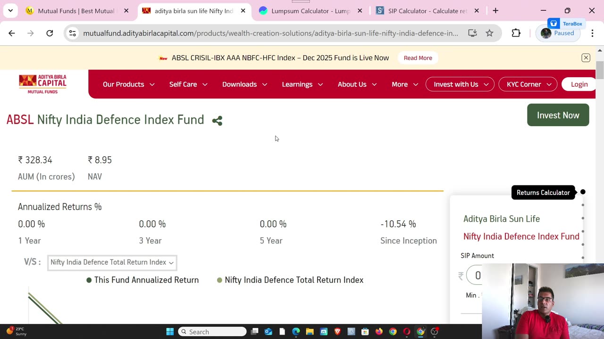Expand the Downloads menu
This screenshot has width=604, height=339.
pos(244,84)
